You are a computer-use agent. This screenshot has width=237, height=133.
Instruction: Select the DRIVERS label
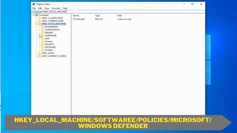coord(49,33)
